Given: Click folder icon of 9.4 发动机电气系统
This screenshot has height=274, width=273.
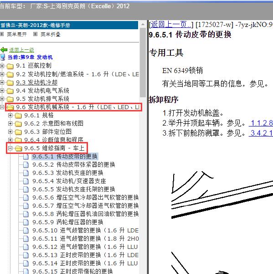Looking at the screenshot, I should (10, 91).
